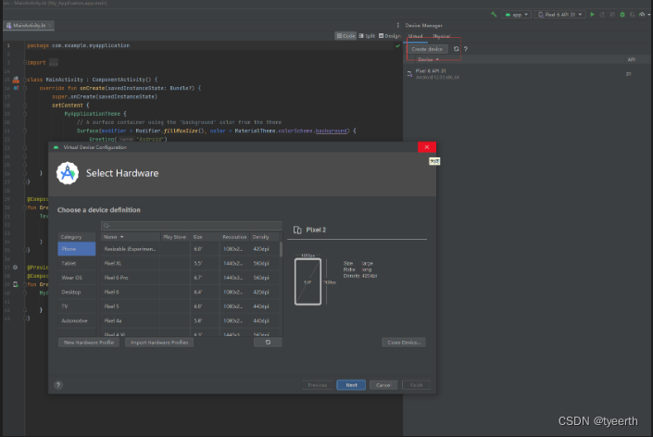The height and width of the screenshot is (437, 653).
Task: Switch editor to Code view
Action: click(345, 36)
